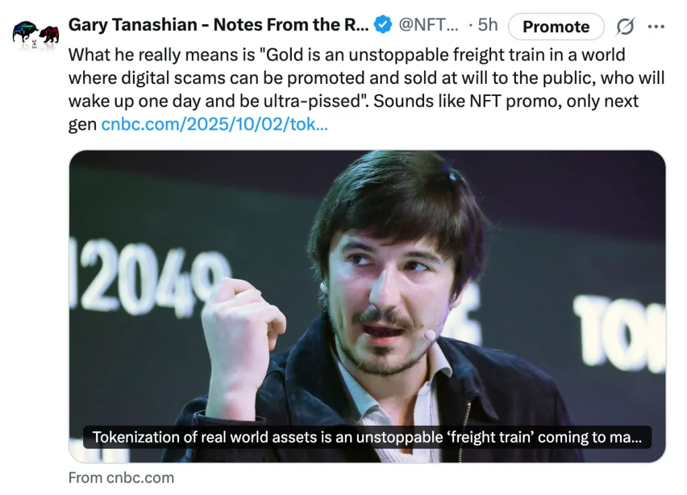The width and height of the screenshot is (687, 495).
Task: Open the cnbc.com/2025/10/02 article link
Action: coord(214,125)
